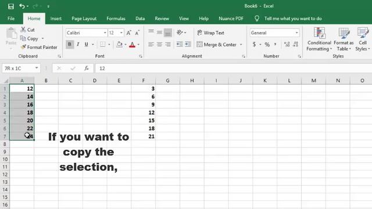
Task: Save the workbook using the save icon
Action: 11,6
